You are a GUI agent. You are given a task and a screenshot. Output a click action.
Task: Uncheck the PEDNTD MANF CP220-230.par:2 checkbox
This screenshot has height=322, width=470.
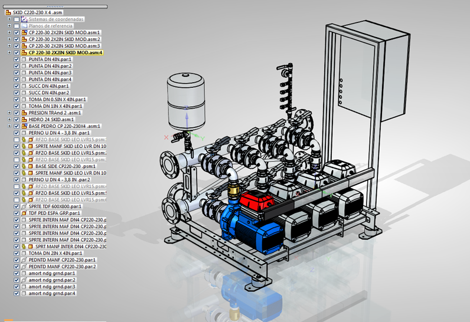pyautogui.click(x=17, y=267)
